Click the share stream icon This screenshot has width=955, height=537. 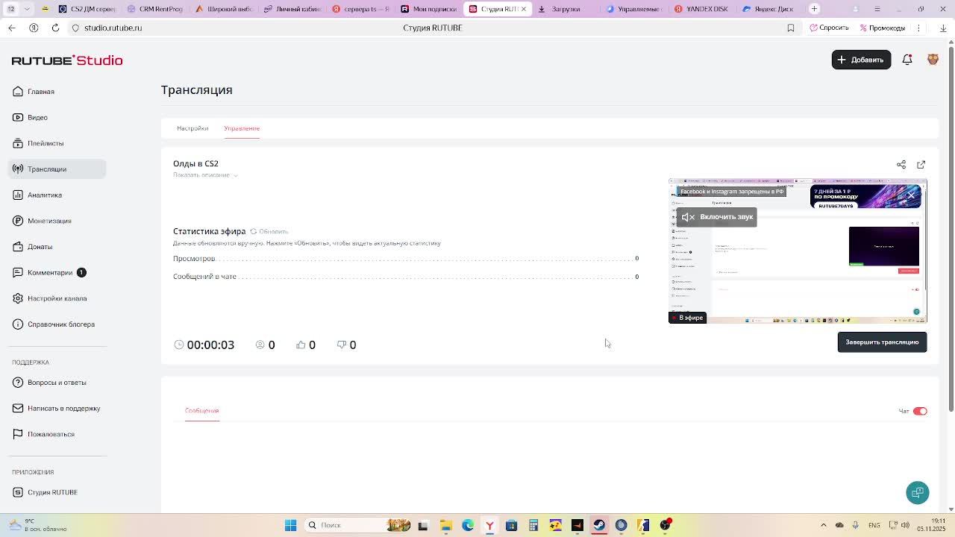point(901,164)
